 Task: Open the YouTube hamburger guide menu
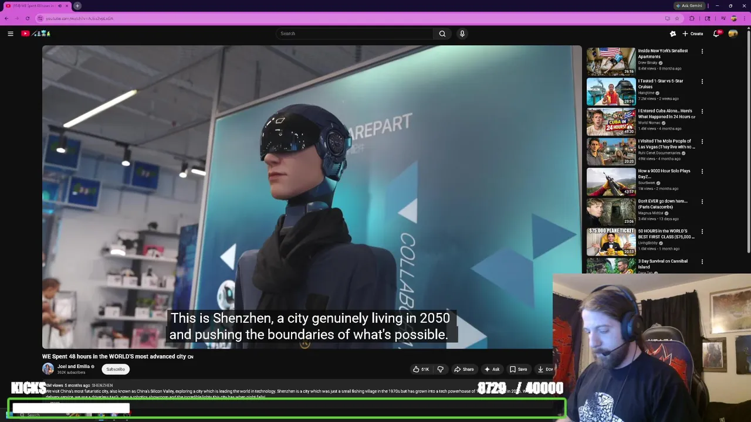(10, 33)
